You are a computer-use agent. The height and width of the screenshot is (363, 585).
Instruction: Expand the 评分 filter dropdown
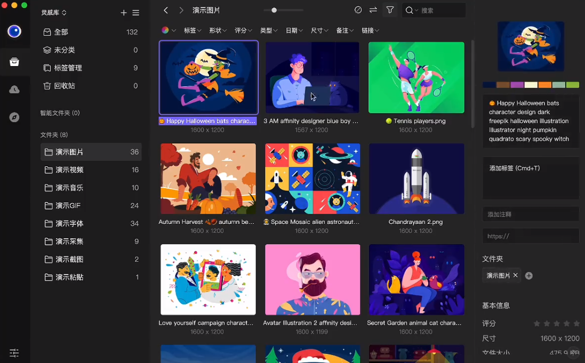pyautogui.click(x=243, y=30)
